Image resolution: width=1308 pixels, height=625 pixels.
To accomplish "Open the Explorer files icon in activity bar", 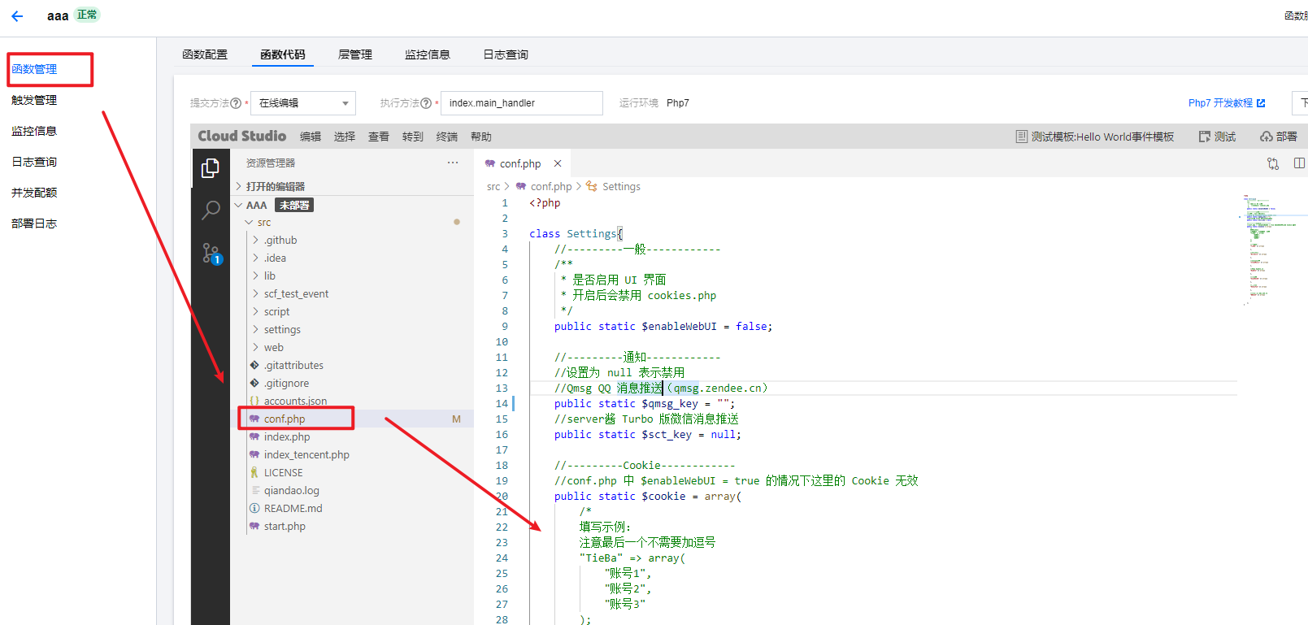I will pos(211,168).
